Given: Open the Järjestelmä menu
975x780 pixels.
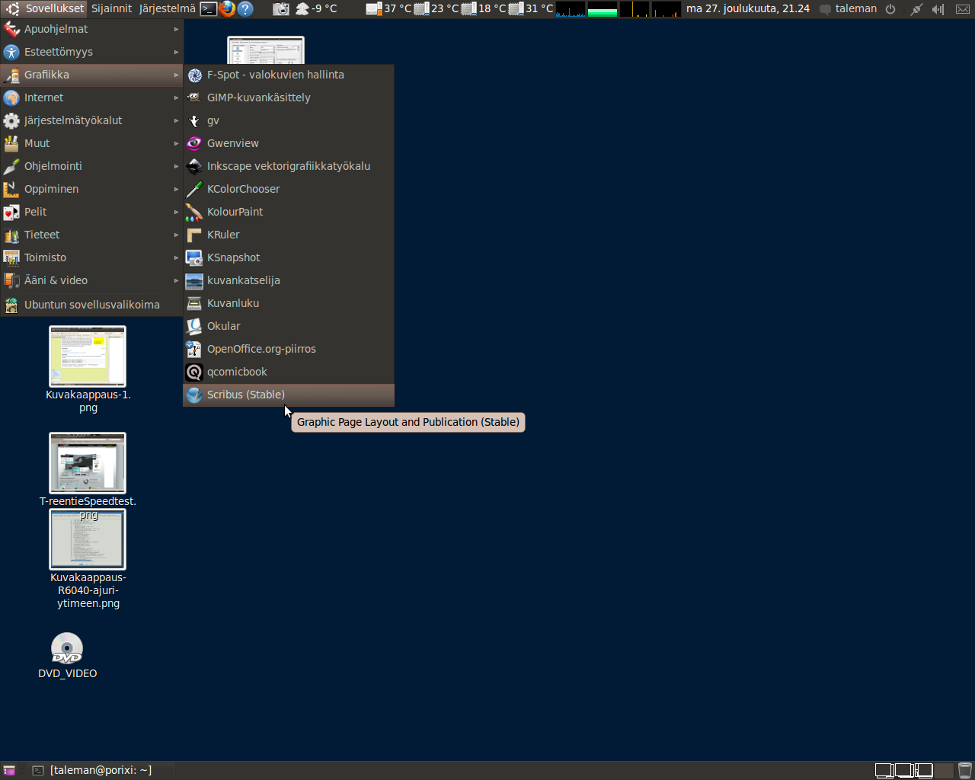Looking at the screenshot, I should click(167, 8).
